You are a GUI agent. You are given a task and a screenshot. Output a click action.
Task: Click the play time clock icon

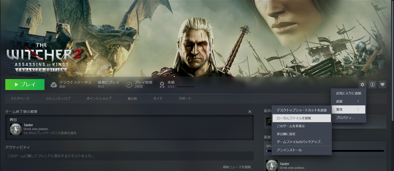[x=129, y=85]
